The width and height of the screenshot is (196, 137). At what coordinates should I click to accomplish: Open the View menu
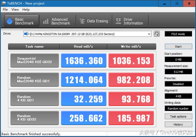pyautogui.click(x=15, y=10)
